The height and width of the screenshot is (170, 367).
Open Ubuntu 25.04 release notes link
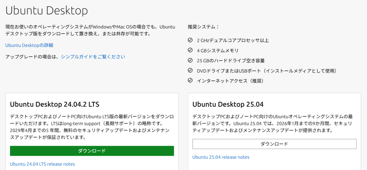[221, 157]
